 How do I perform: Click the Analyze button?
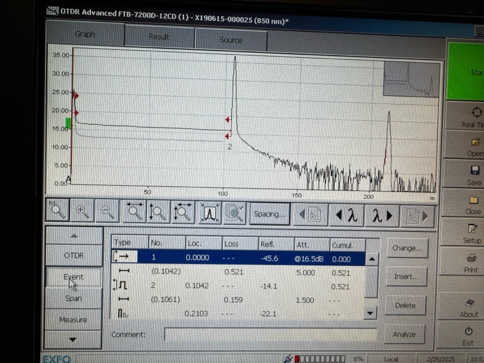click(x=404, y=334)
